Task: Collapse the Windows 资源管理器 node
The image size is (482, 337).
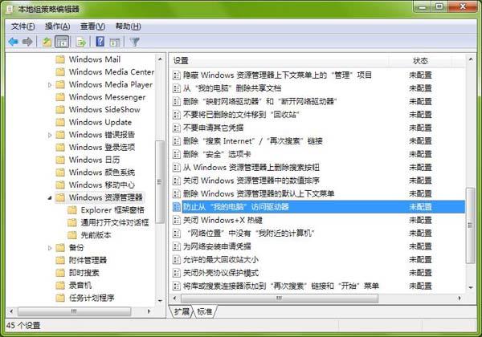Action: 50,198
